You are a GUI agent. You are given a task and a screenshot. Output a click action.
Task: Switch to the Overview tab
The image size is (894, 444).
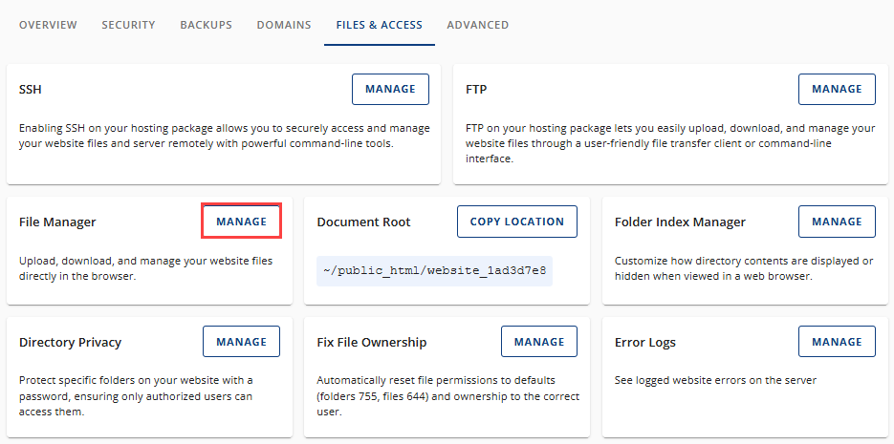point(48,25)
